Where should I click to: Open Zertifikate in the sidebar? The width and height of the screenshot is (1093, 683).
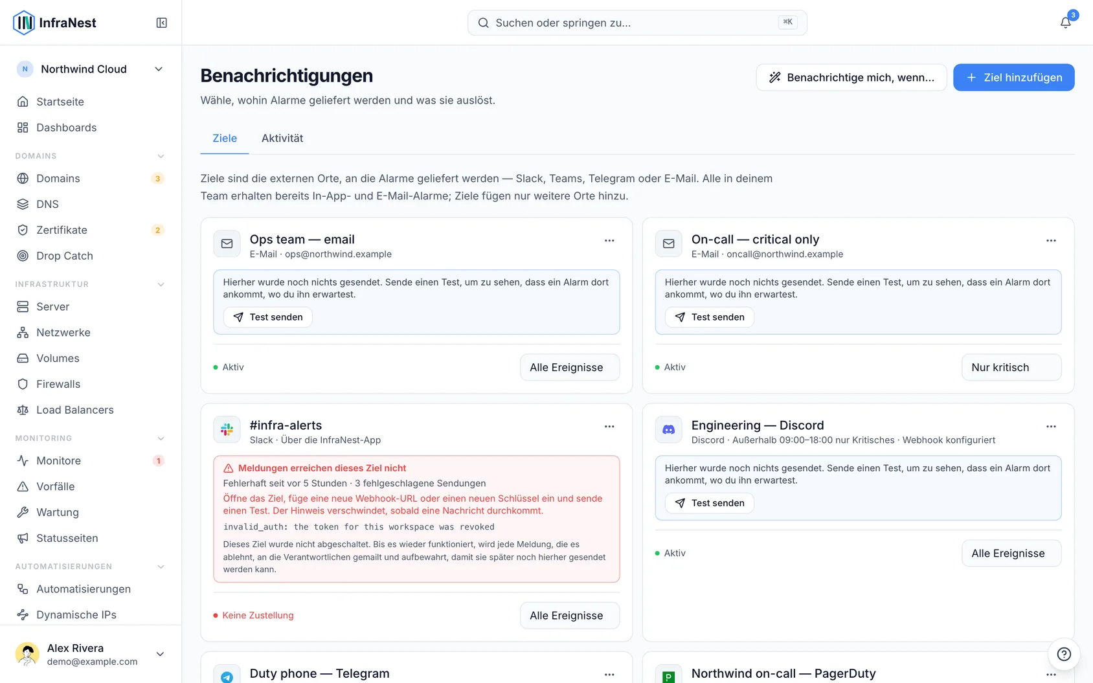[x=91, y=230]
